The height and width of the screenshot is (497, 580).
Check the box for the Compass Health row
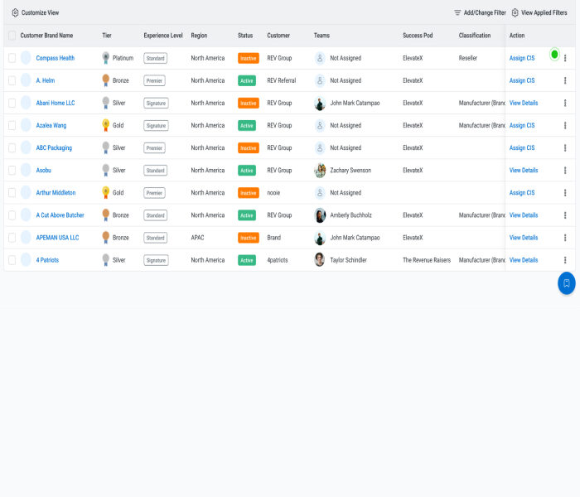12,58
